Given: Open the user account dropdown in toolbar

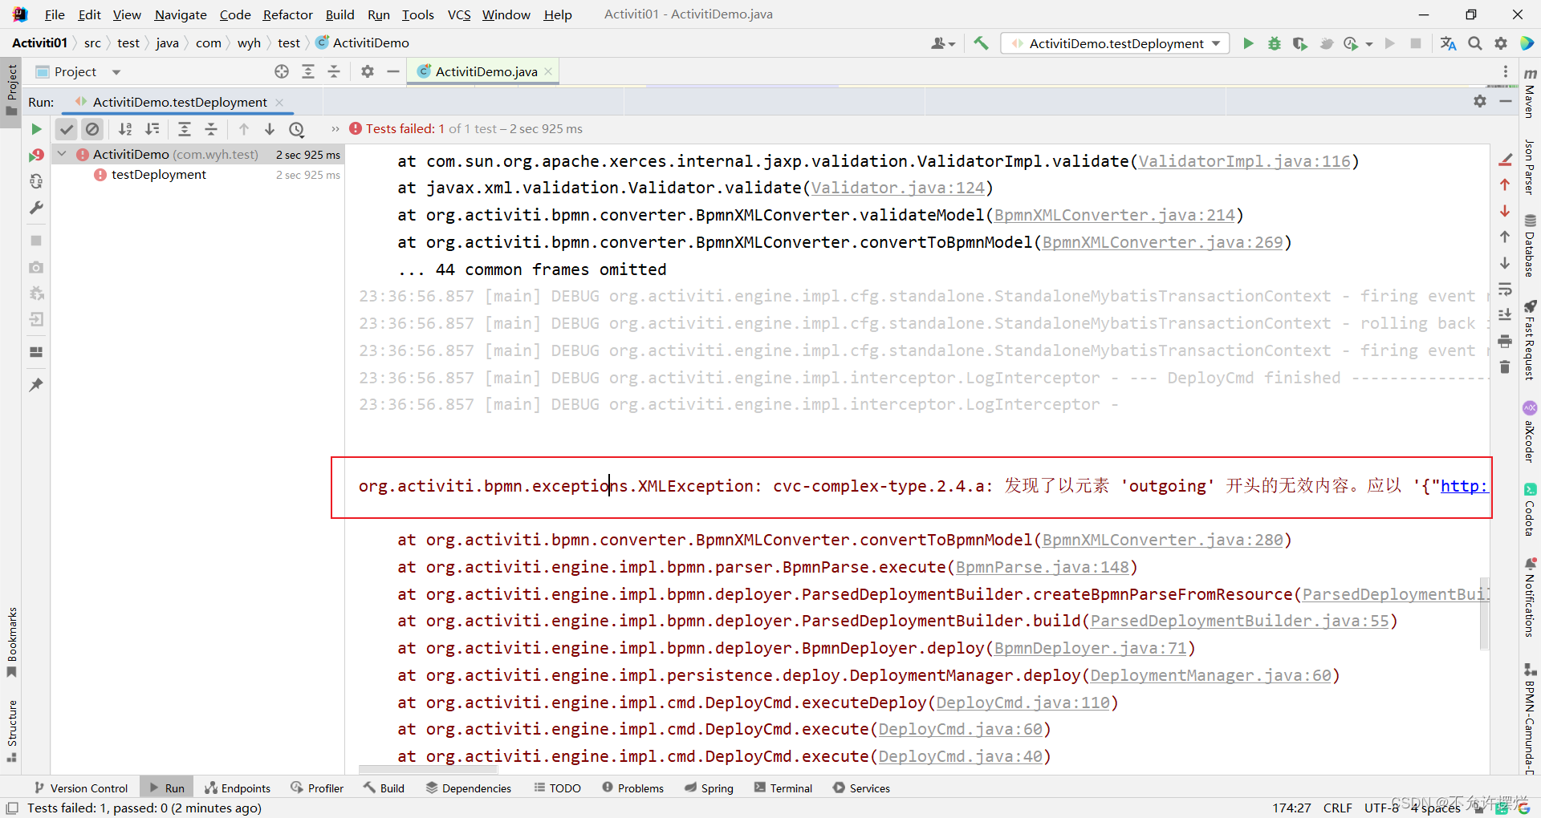Looking at the screenshot, I should 943,43.
